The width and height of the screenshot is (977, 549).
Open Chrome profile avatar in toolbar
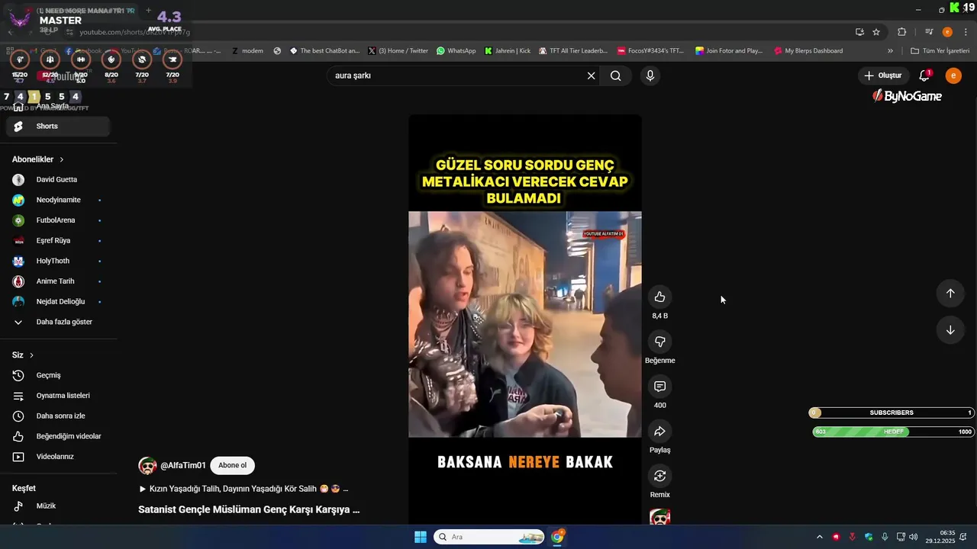(x=947, y=32)
